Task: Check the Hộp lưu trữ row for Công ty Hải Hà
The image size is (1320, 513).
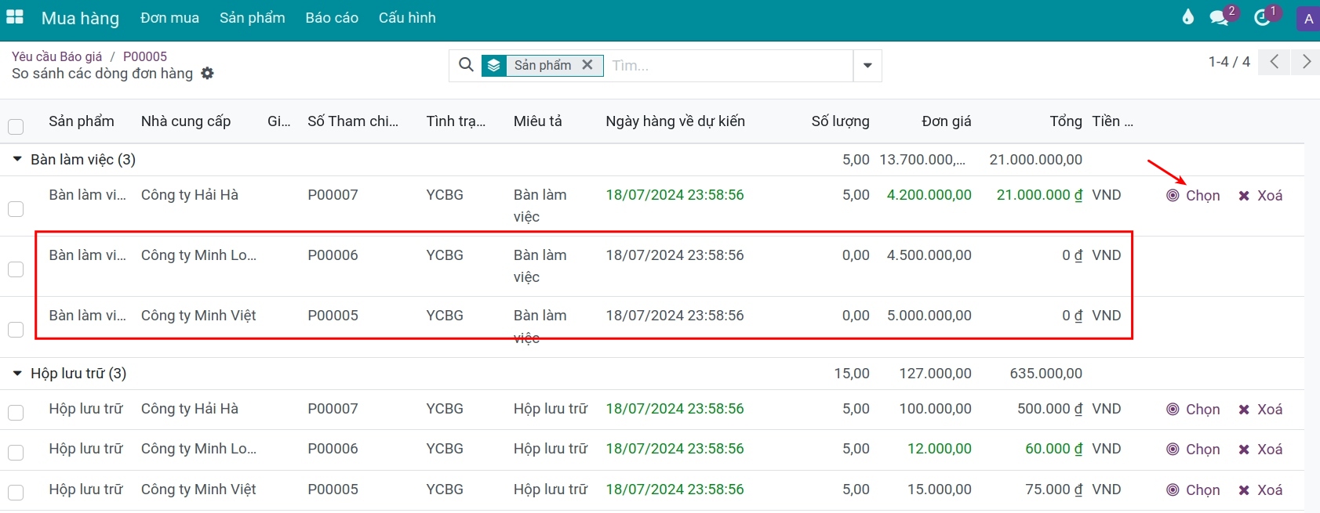Action: 16,412
